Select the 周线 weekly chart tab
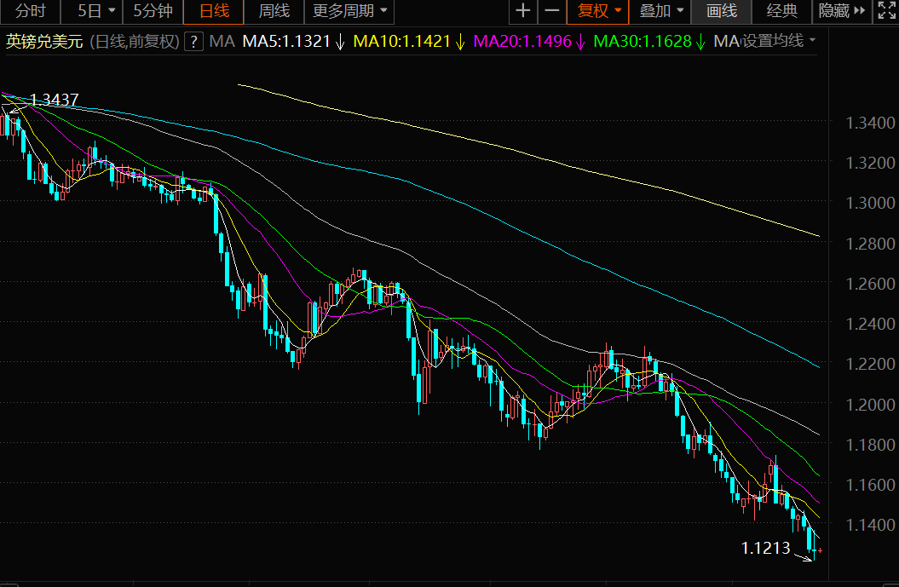899x587 pixels. pyautogui.click(x=274, y=11)
